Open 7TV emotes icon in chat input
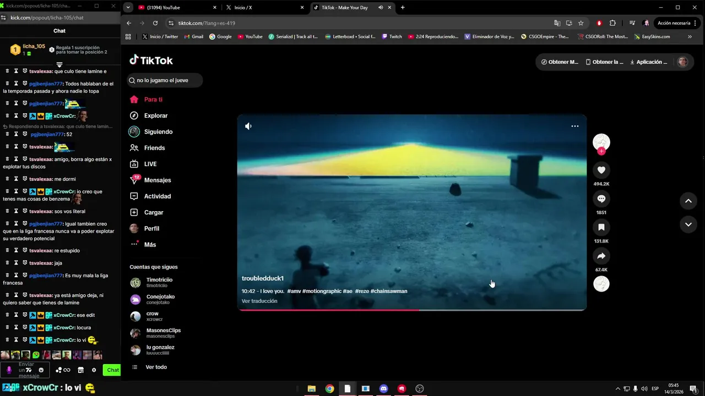Screen dimensions: 705x396 pos(29,370)
